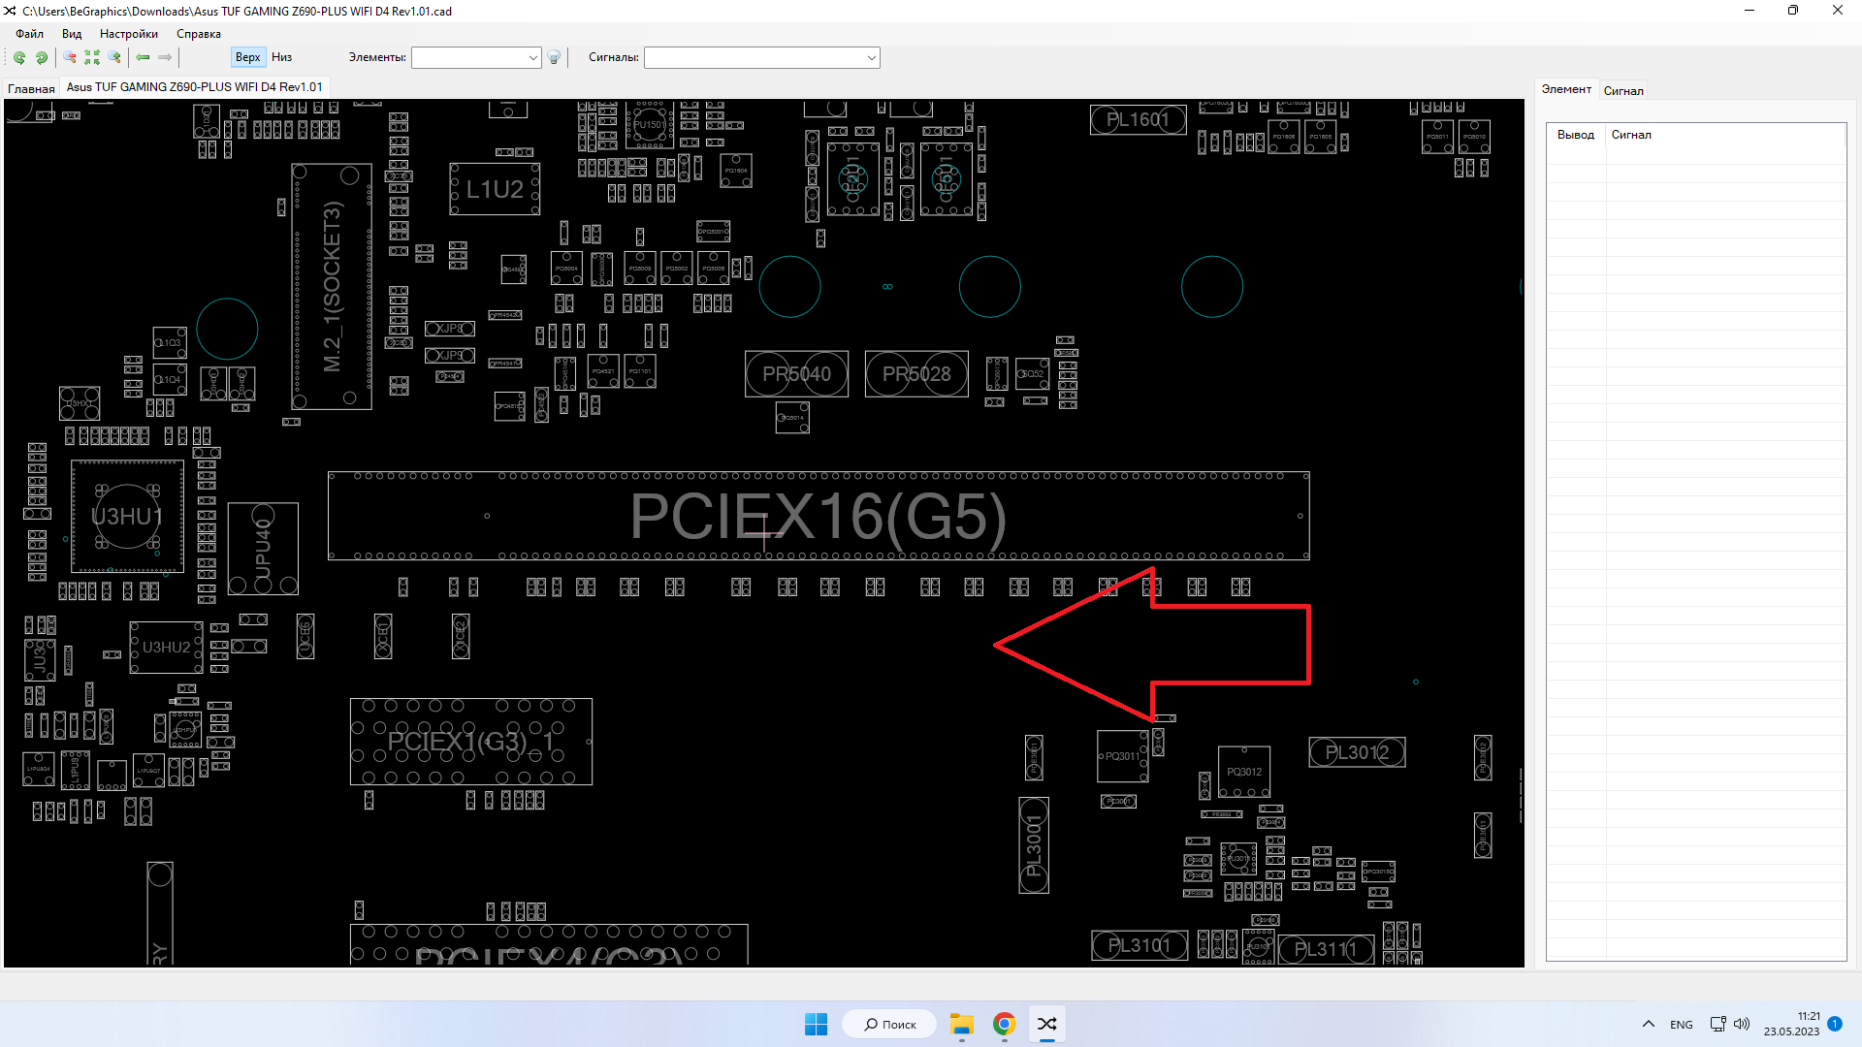This screenshot has height=1047, width=1862.
Task: Click the Windows Start button
Action: coord(816,1025)
